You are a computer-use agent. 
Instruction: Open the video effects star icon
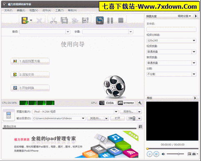[75, 20]
